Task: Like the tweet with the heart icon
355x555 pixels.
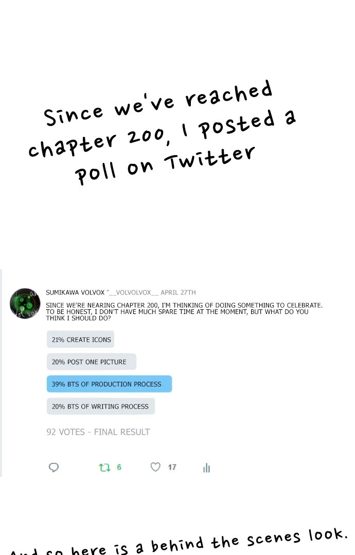Action: coord(155,467)
